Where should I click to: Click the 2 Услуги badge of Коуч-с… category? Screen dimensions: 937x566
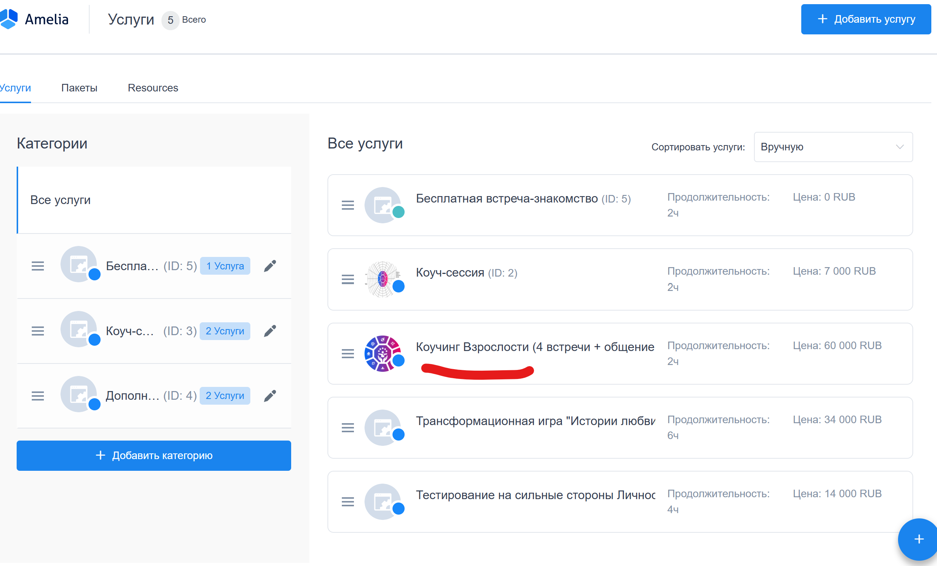click(225, 331)
